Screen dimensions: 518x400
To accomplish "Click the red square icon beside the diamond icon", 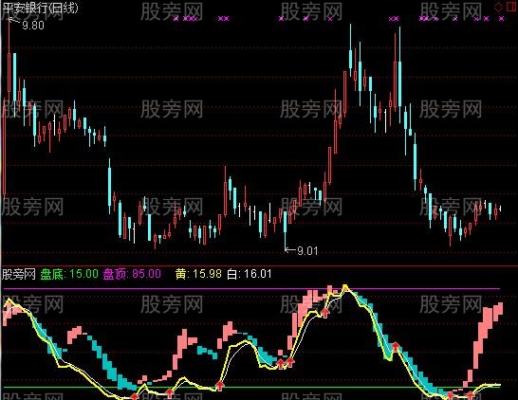I will click(511, 7).
